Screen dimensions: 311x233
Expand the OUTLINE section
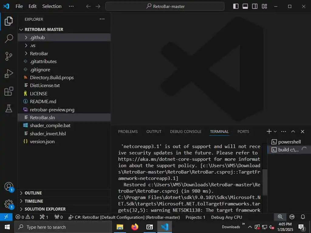(64, 193)
